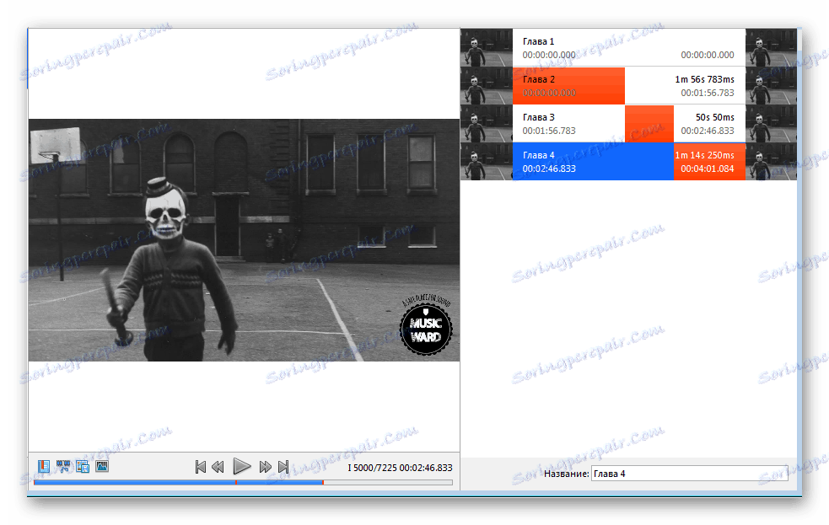
Task: Click the 50s 50ms duration text
Action: (715, 117)
